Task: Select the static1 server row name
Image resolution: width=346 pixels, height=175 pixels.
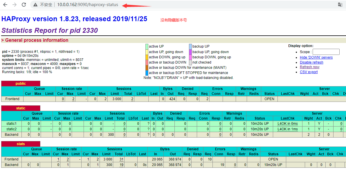Action: coord(12,124)
